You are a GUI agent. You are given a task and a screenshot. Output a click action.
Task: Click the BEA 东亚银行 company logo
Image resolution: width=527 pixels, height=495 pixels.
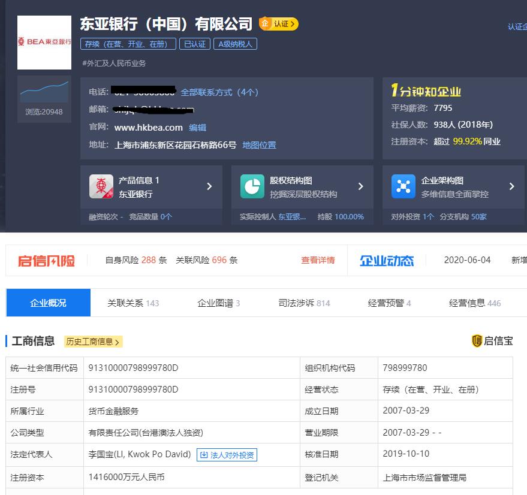pyautogui.click(x=44, y=42)
